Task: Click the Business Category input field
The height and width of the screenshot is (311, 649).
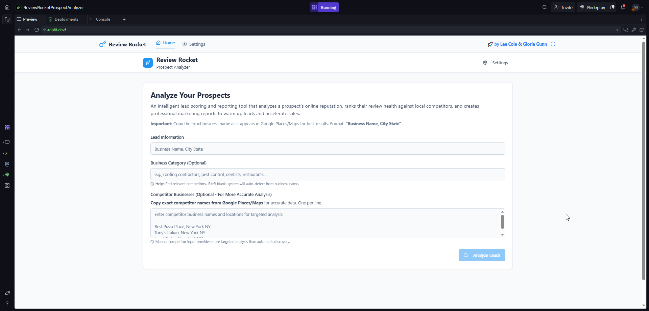Action: point(328,174)
